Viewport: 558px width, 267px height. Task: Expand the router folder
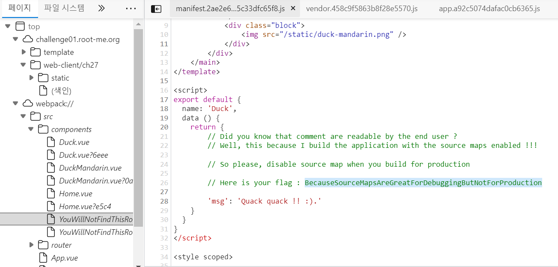tap(32, 245)
